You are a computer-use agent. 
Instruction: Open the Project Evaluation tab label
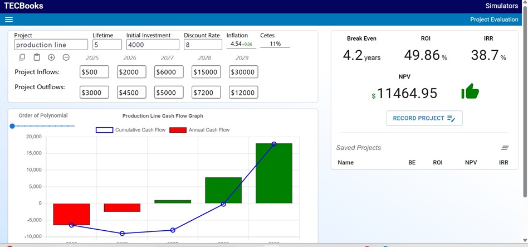[x=493, y=20]
